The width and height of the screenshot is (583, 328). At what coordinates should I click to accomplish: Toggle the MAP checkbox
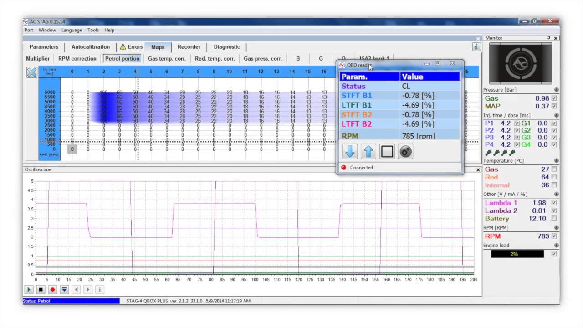554,106
